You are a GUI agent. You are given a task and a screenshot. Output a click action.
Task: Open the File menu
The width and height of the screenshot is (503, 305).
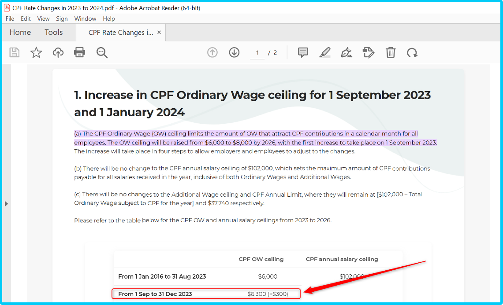pos(10,18)
